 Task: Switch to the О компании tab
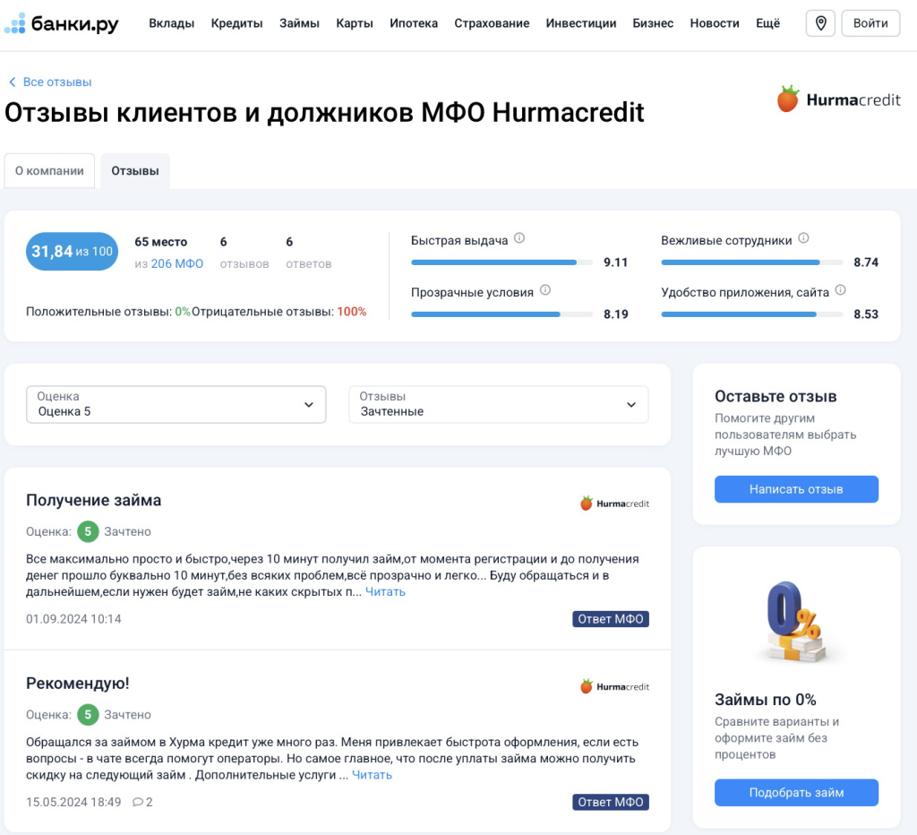tap(50, 171)
